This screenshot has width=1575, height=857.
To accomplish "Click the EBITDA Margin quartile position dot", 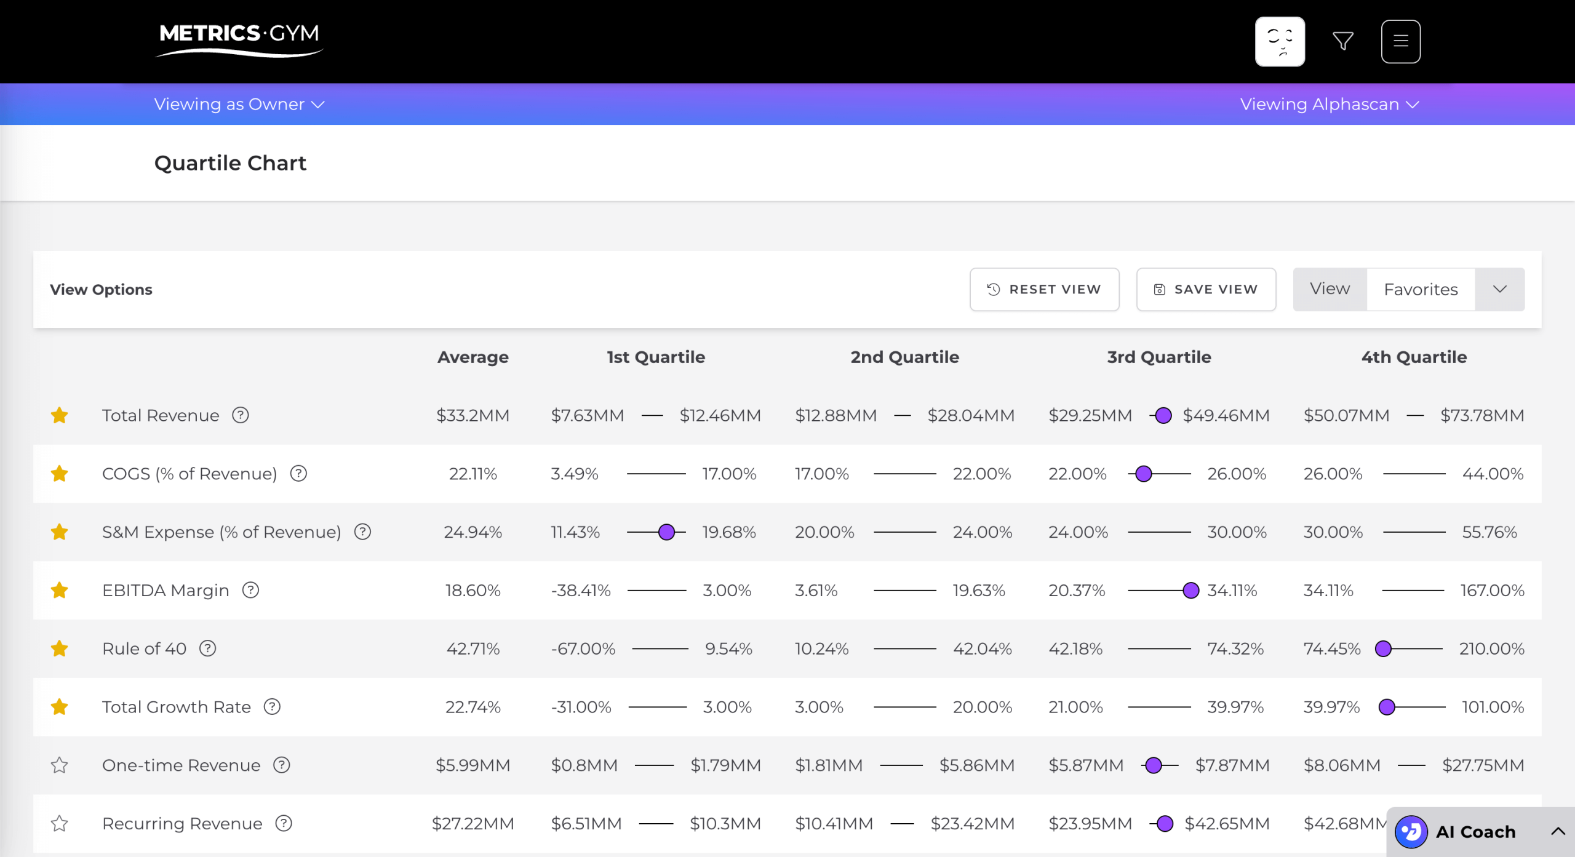I will coord(1191,590).
